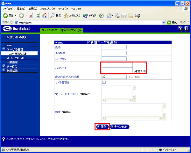Click the Refresh page icon
This screenshot has height=153, width=191.
pyautogui.click(x=38, y=16)
